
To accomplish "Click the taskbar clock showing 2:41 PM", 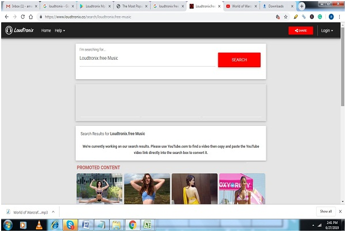I will tap(332, 225).
